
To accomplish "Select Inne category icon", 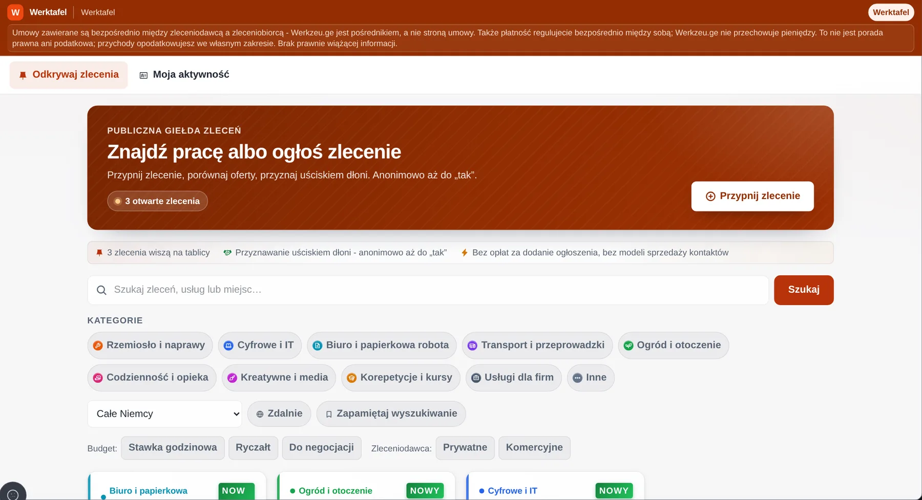I will 577,378.
